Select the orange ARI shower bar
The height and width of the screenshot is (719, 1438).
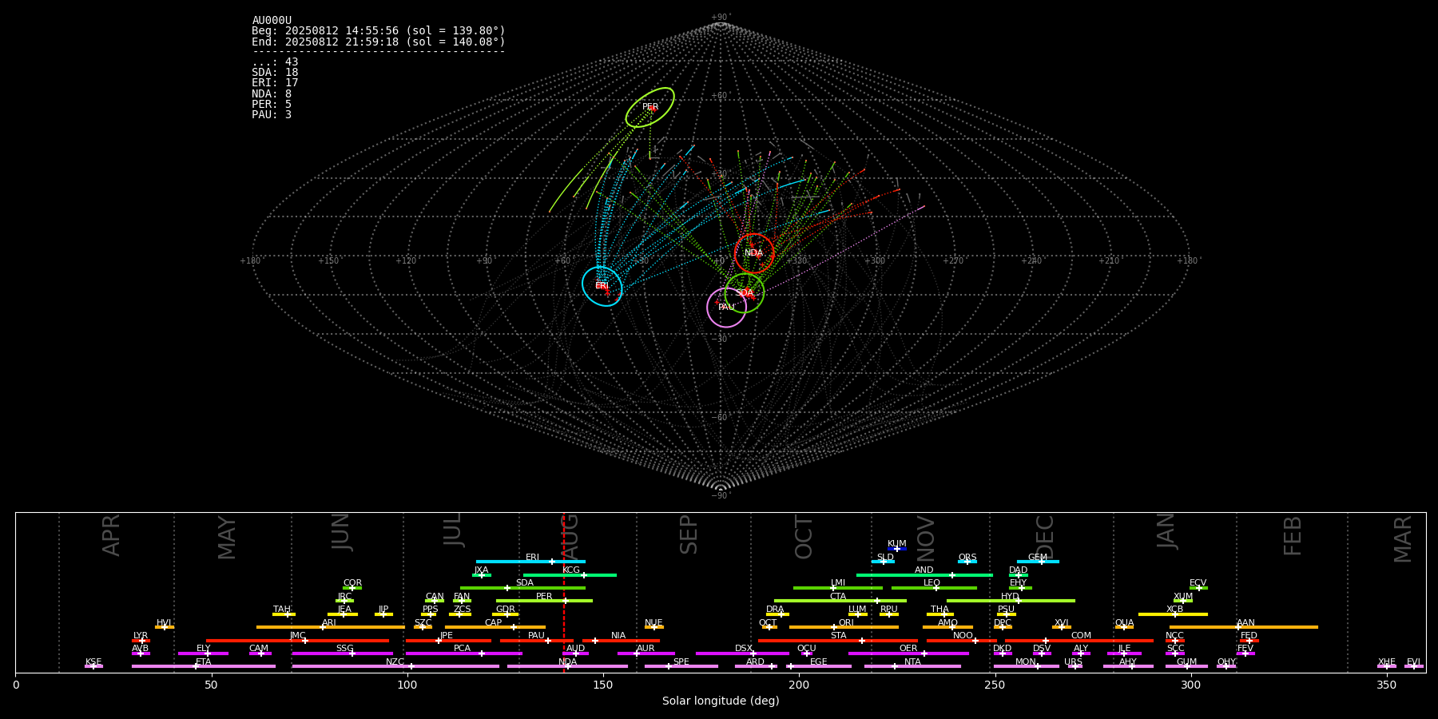[x=331, y=627]
